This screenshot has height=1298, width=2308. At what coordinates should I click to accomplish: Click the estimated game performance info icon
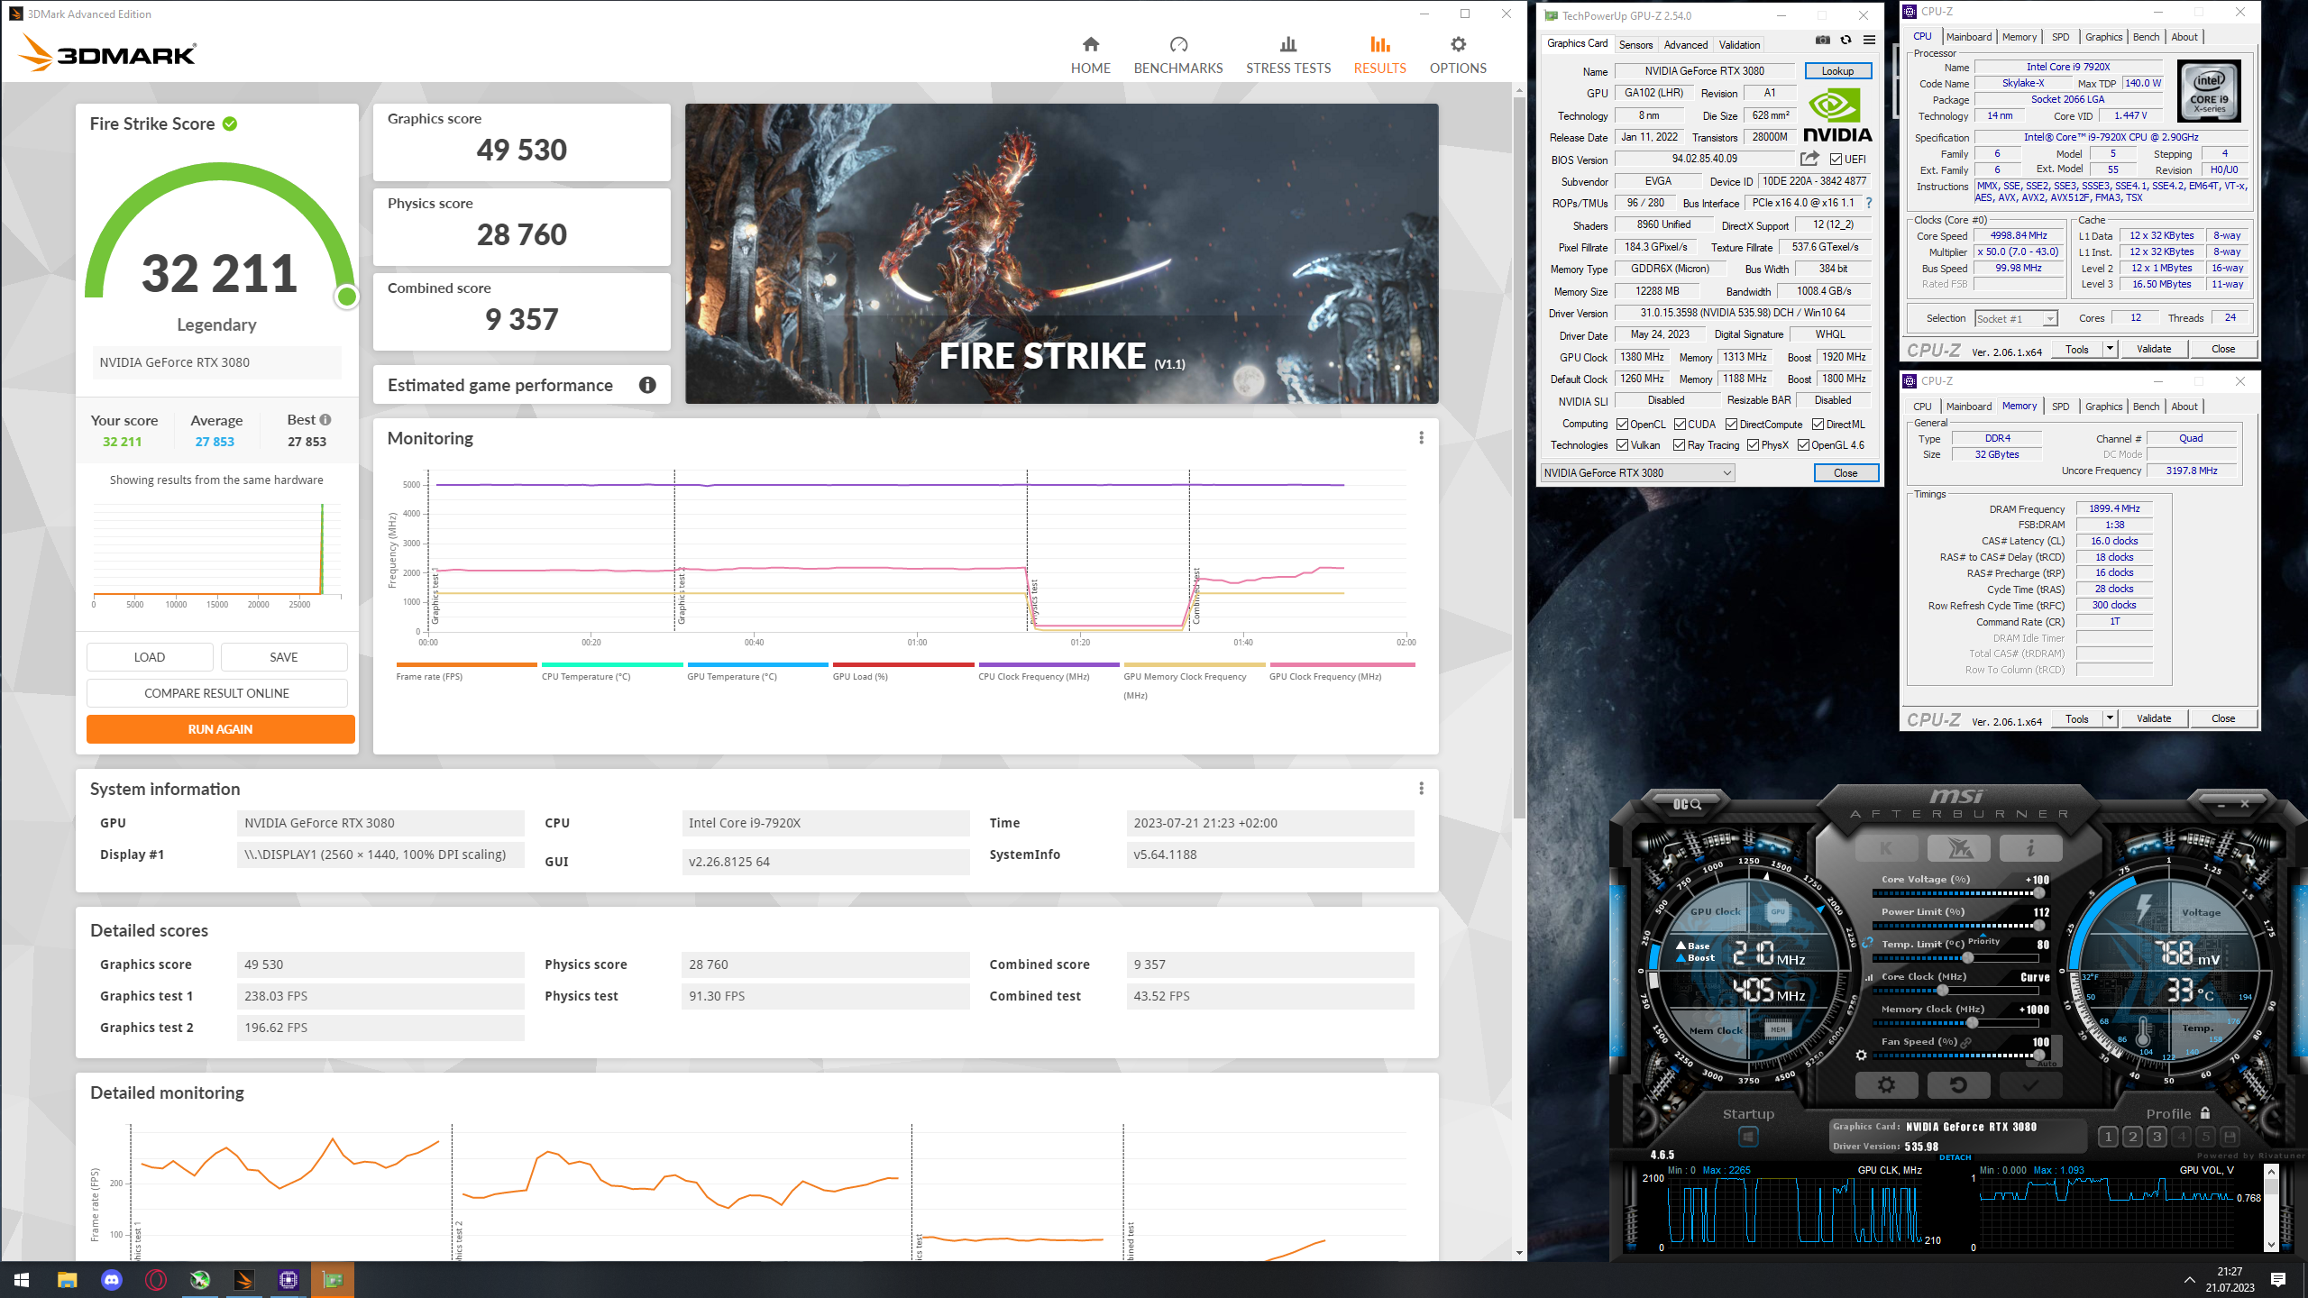647,385
